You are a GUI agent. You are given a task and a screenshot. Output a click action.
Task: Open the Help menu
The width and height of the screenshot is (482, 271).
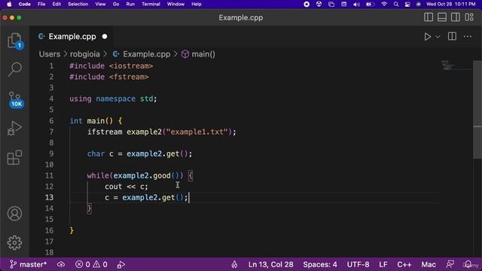[x=196, y=4]
